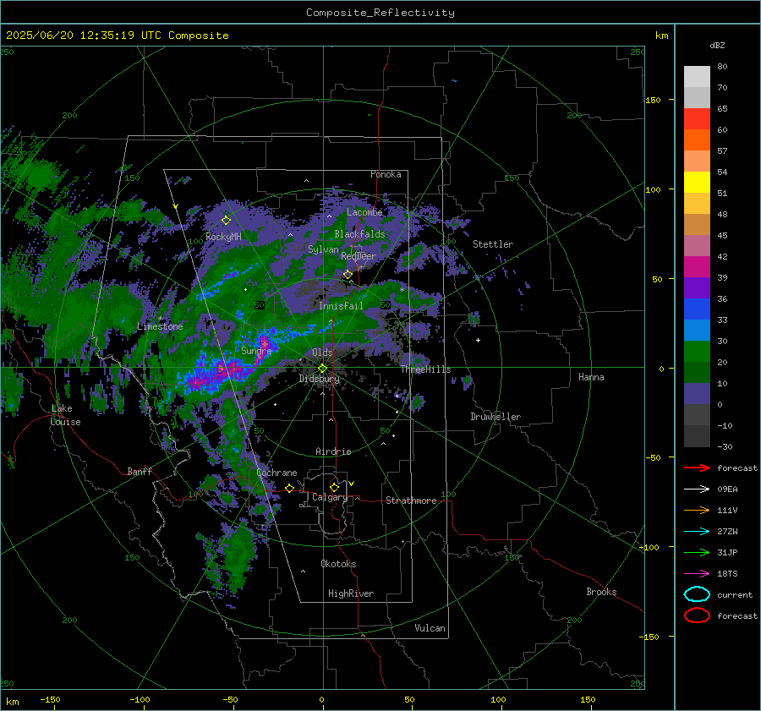This screenshot has width=761, height=711.
Task: Click the Composite_Reflectivity title
Action: click(x=380, y=13)
